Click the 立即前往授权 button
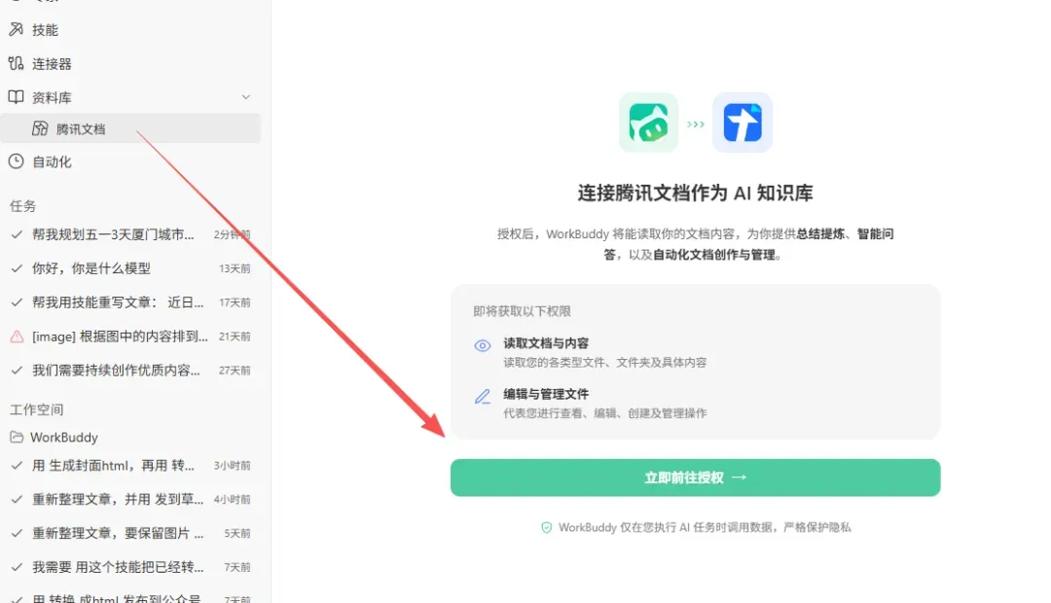 point(695,478)
